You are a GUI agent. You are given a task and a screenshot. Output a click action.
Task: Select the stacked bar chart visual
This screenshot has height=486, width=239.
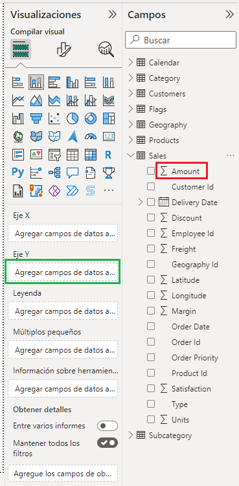pyautogui.click(x=18, y=82)
